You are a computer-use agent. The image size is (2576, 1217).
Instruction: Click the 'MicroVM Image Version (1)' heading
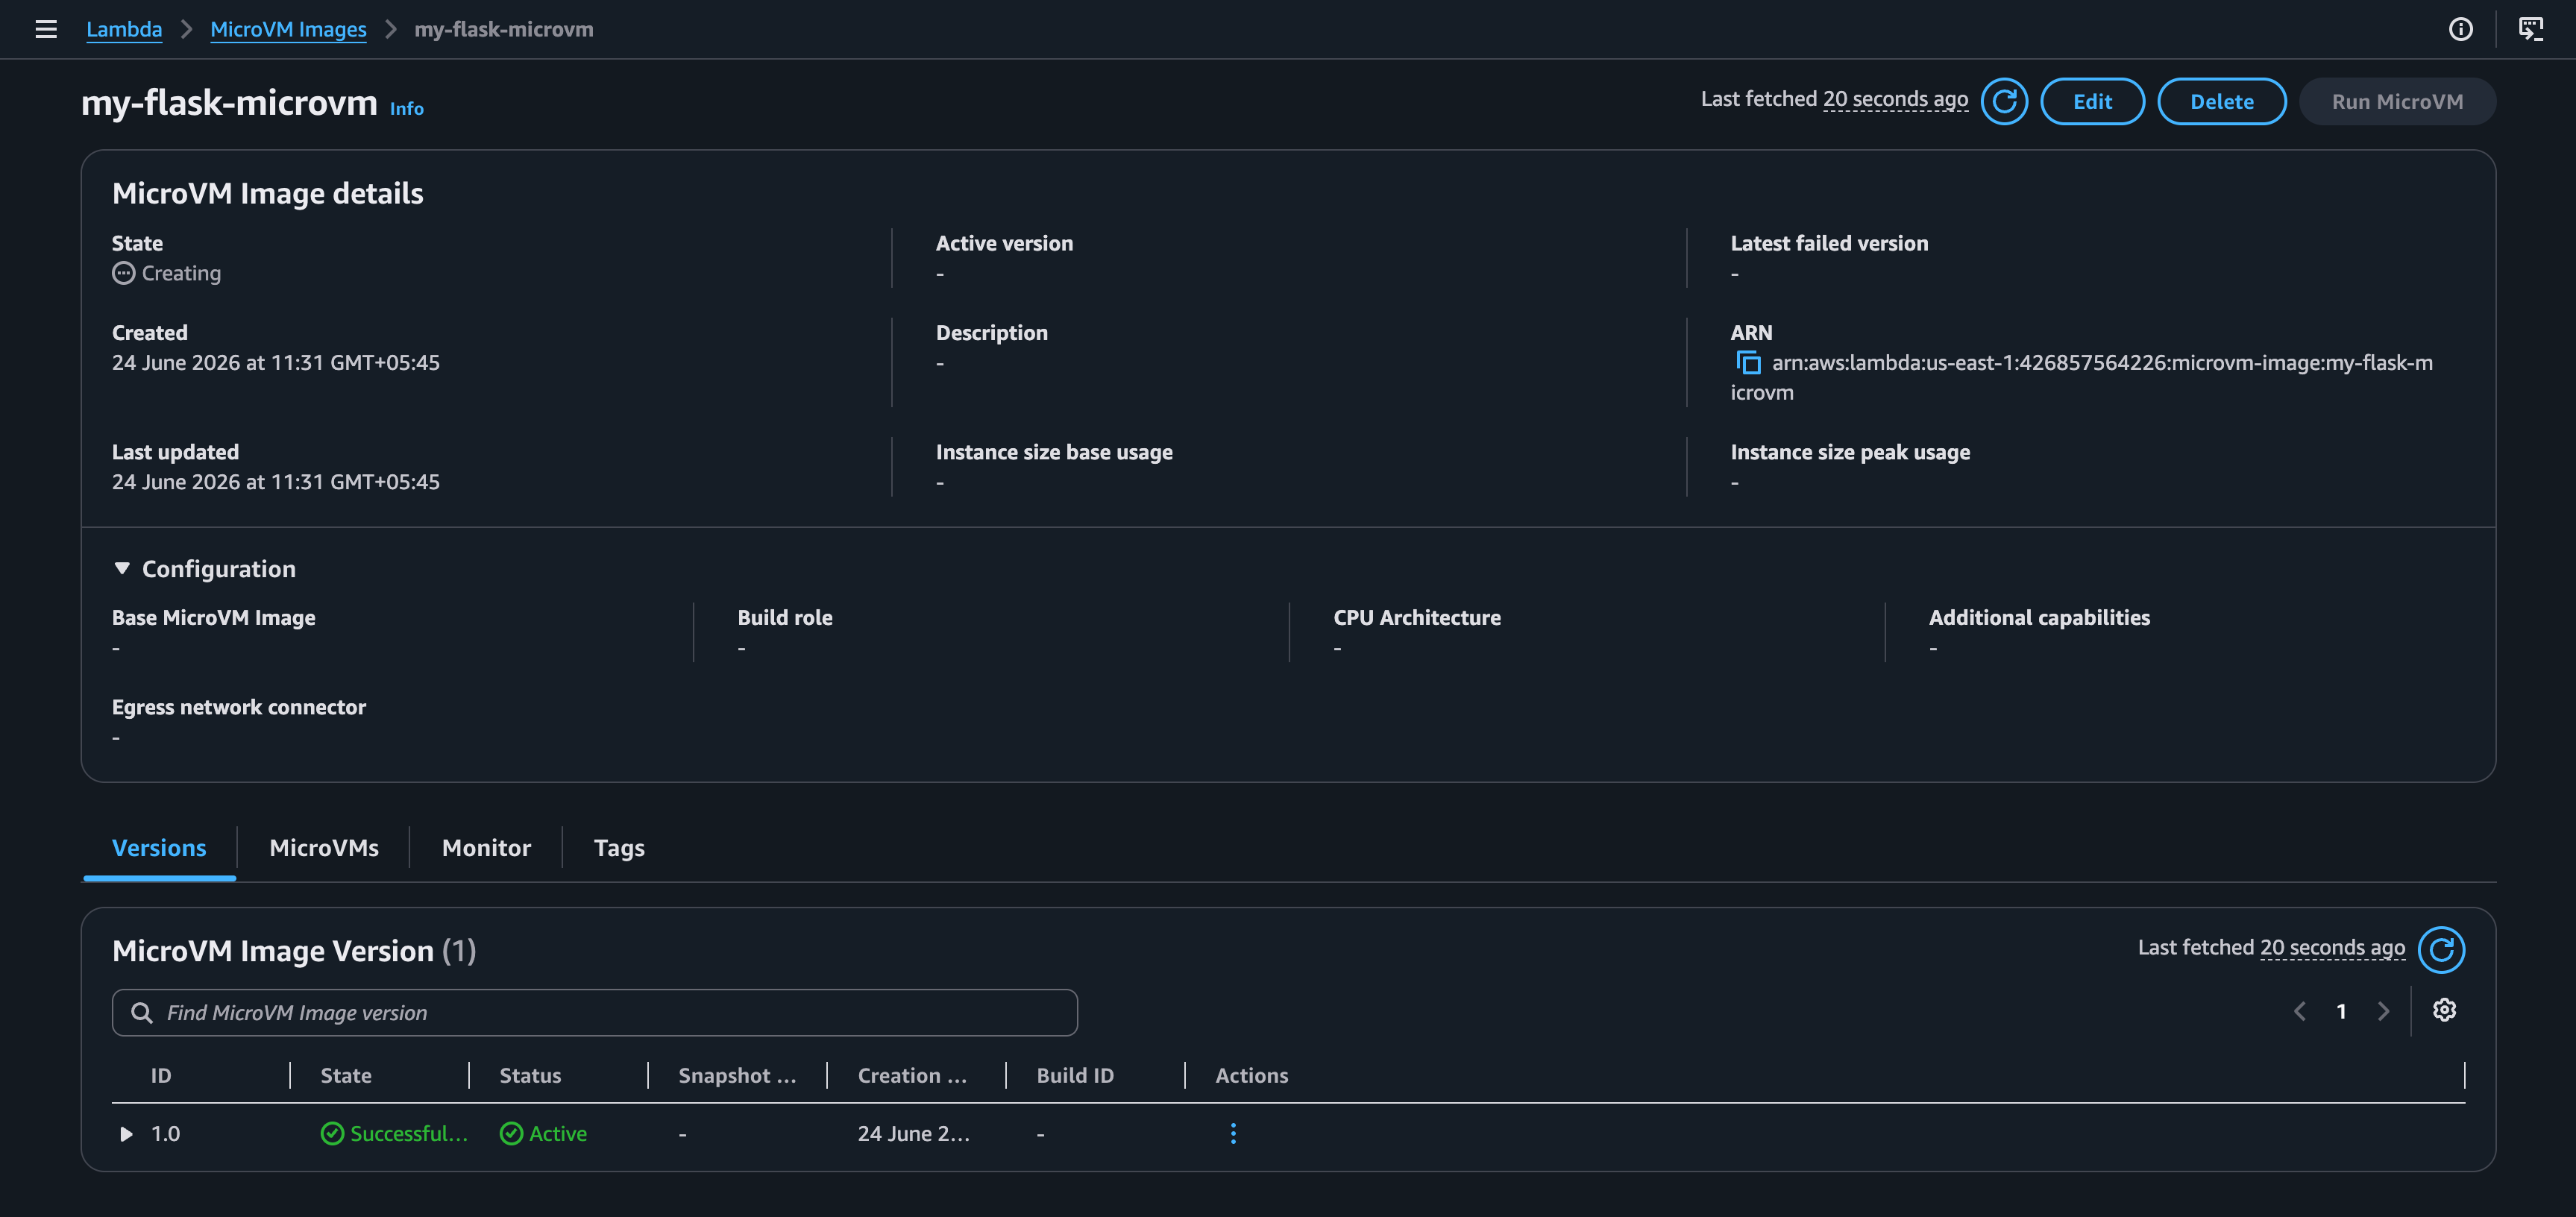click(x=294, y=950)
